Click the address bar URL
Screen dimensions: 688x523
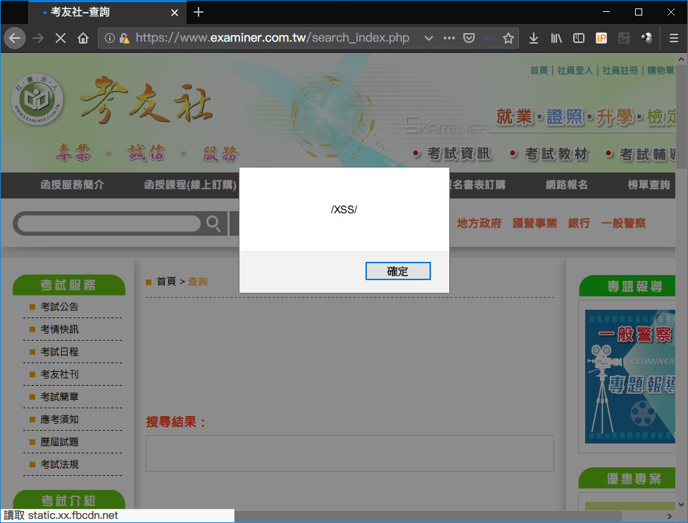272,38
